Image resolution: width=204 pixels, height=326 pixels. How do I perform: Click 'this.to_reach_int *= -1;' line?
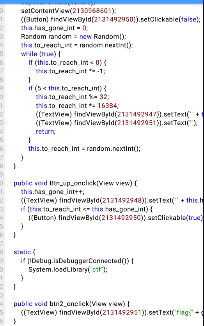point(71,71)
